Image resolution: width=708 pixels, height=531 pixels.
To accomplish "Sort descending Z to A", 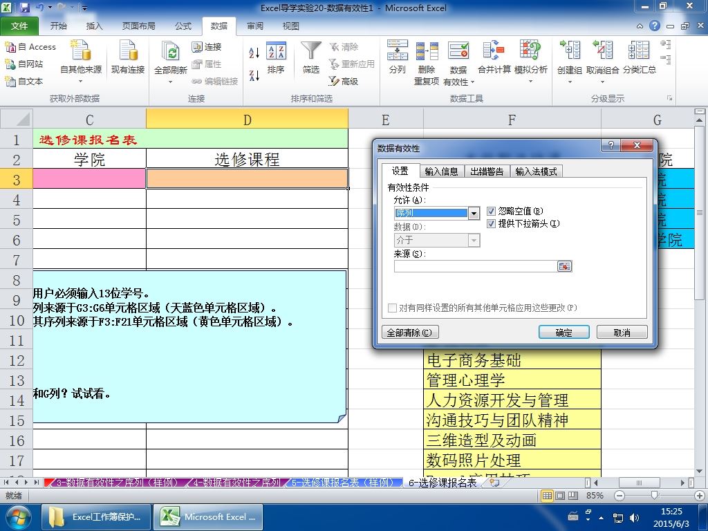I will point(254,75).
